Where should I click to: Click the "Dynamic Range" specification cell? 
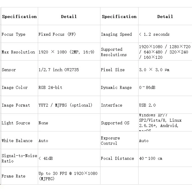[x=116, y=87]
